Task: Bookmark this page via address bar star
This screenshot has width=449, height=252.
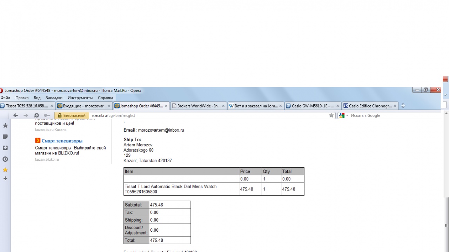Action: [x=331, y=115]
